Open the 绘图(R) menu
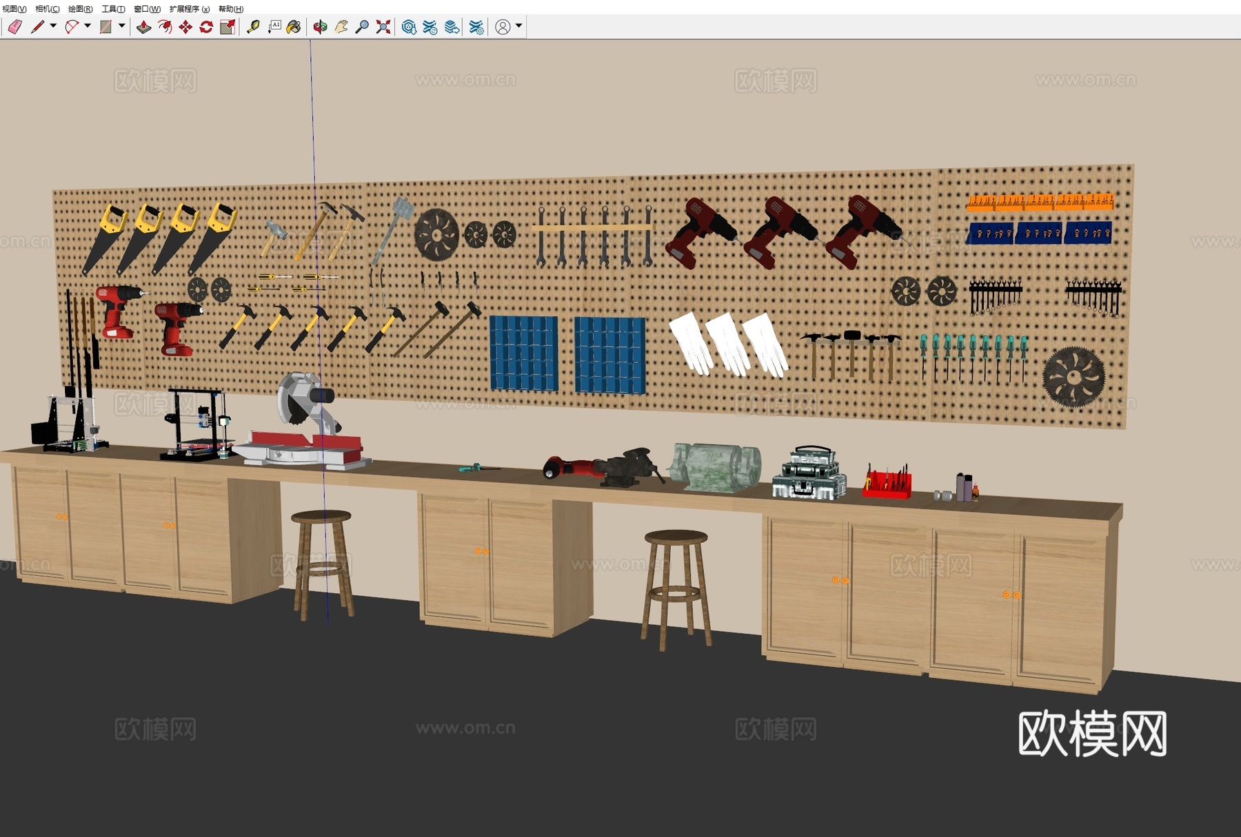The image size is (1241, 837). point(81,9)
